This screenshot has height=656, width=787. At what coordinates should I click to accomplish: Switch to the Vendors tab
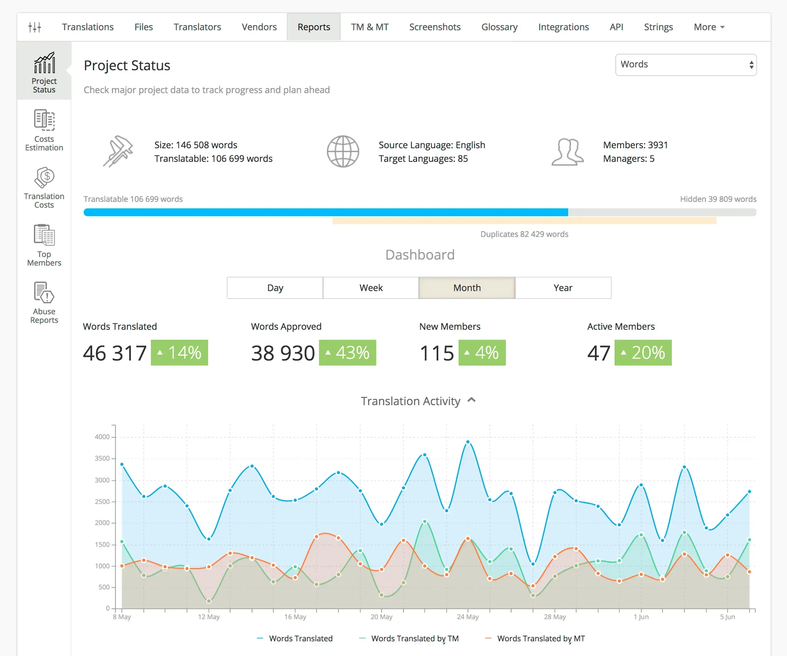[259, 27]
